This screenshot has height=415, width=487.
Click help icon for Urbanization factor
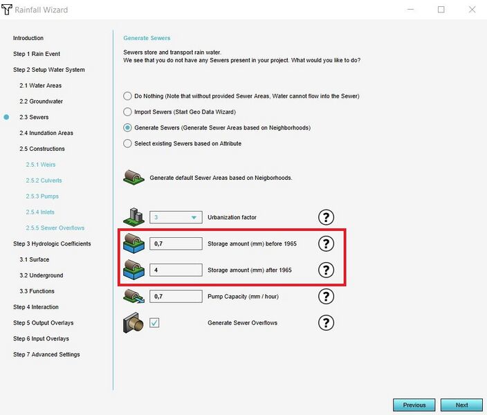[x=324, y=217]
